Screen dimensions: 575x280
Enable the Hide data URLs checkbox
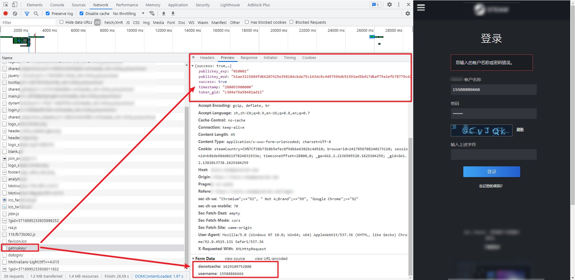(61, 22)
